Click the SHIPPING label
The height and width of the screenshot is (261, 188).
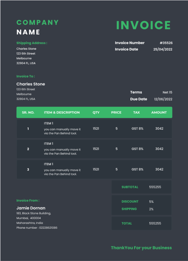pos(129,209)
